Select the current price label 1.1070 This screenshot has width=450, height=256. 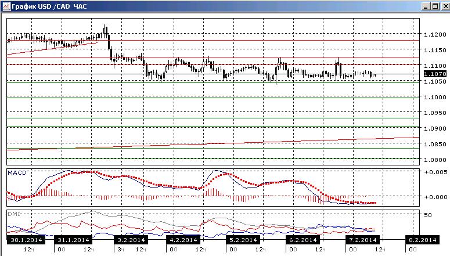[x=435, y=74]
